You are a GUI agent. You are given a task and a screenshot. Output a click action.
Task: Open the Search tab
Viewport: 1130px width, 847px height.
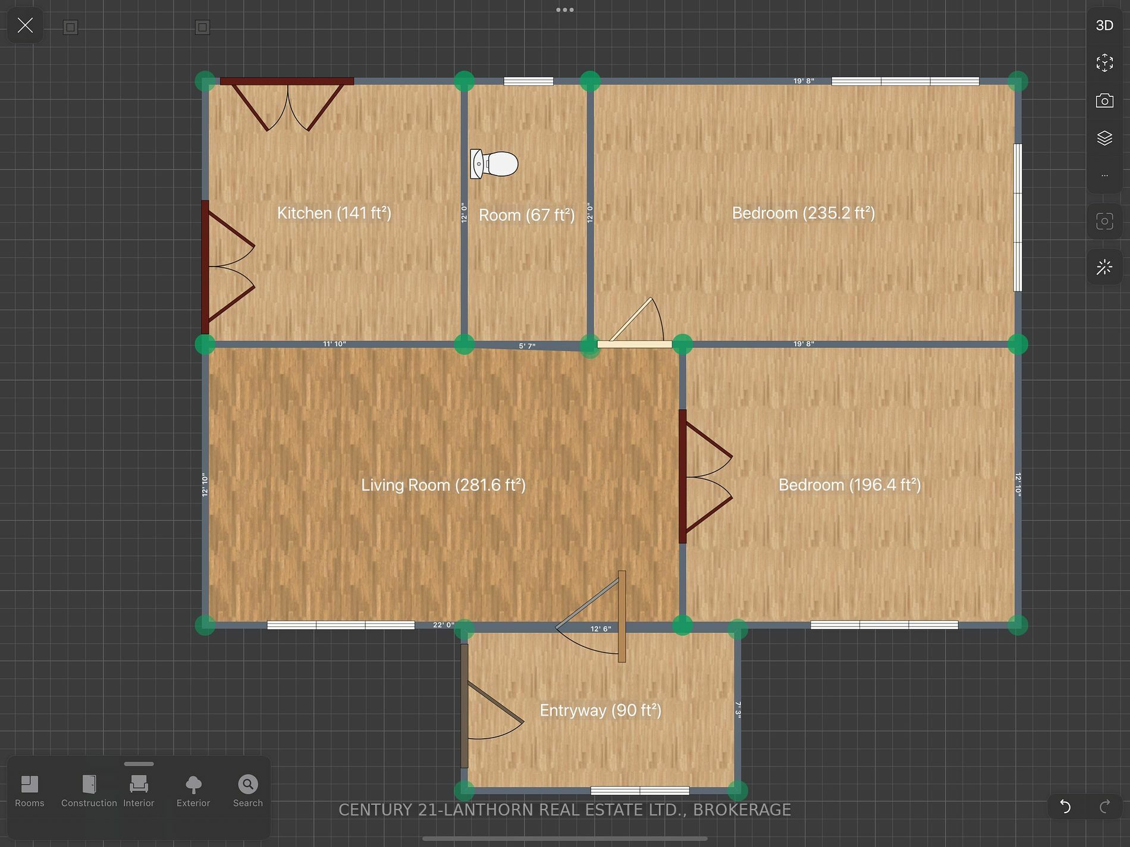[x=248, y=791]
